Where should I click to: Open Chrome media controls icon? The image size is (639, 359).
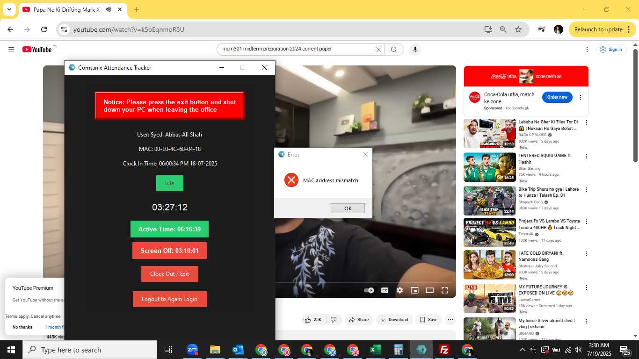542,29
